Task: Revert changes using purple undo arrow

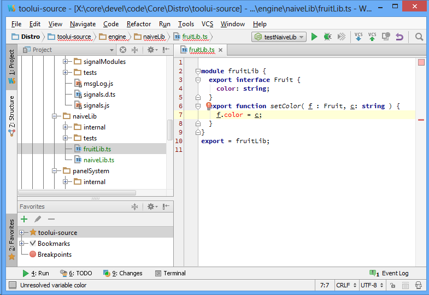Action: tap(399, 37)
